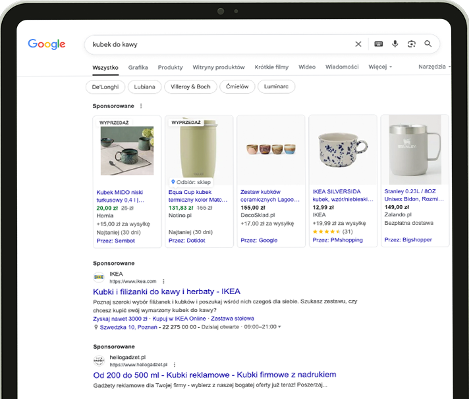Select the De'Longhi filter chip
Screen dimensions: 469x399
105,87
